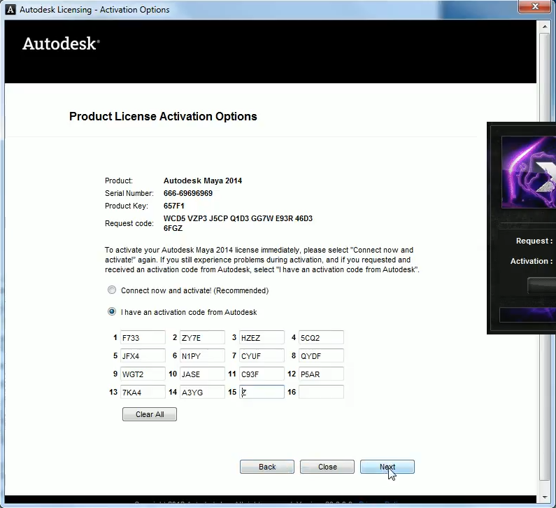Click the scrollbar up arrow
The image size is (556, 508).
(x=544, y=27)
